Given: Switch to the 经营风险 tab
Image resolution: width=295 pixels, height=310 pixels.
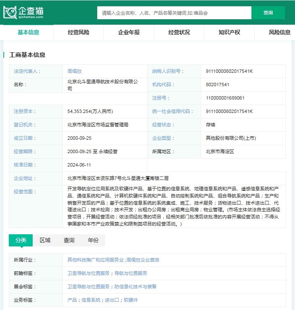Looking at the screenshot, I should pos(79,32).
